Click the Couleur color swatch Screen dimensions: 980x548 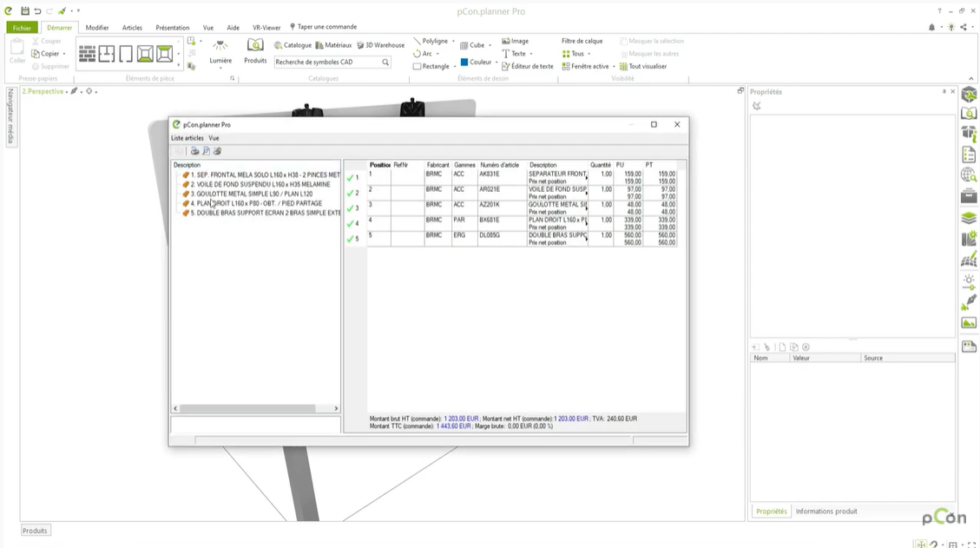click(x=465, y=63)
